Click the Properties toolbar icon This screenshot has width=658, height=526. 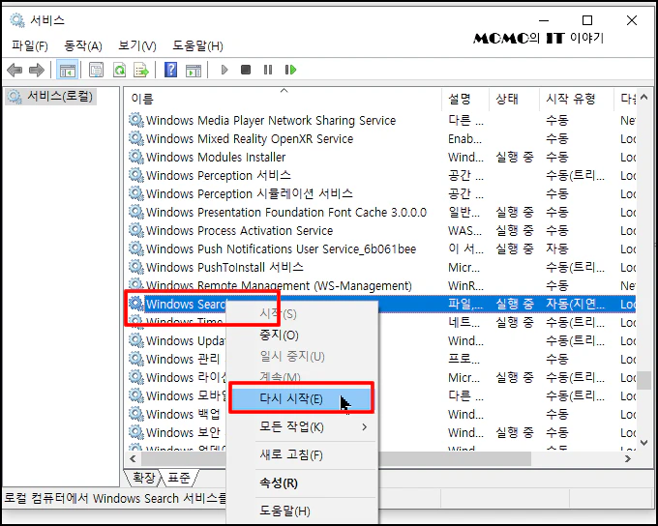pos(96,70)
